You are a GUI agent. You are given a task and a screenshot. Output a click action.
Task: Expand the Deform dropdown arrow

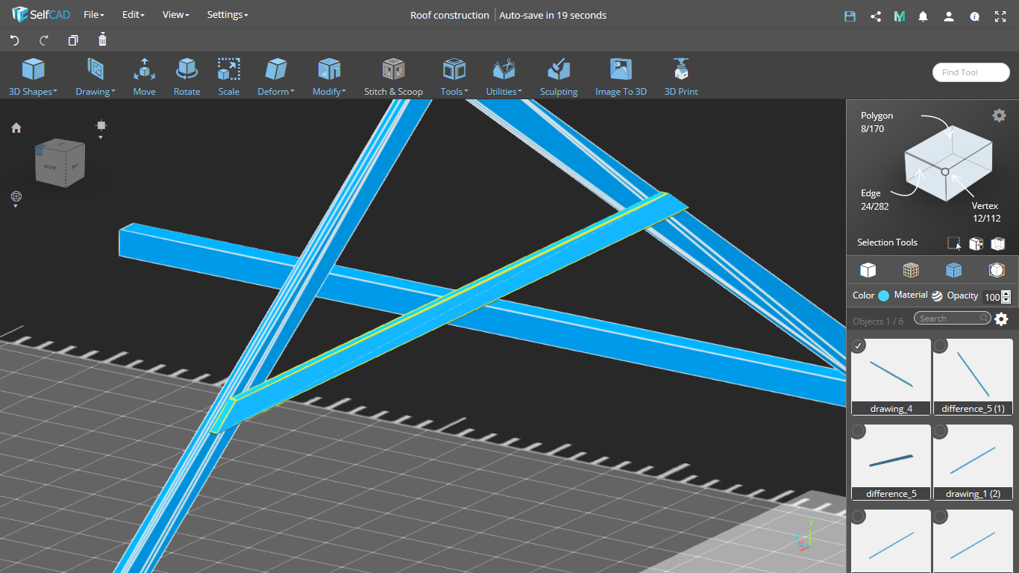292,92
